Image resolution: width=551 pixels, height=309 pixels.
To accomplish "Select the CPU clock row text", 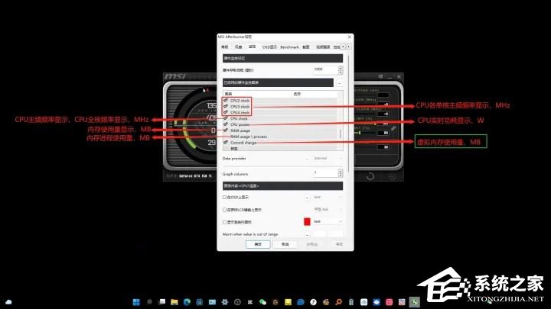I will pos(239,118).
